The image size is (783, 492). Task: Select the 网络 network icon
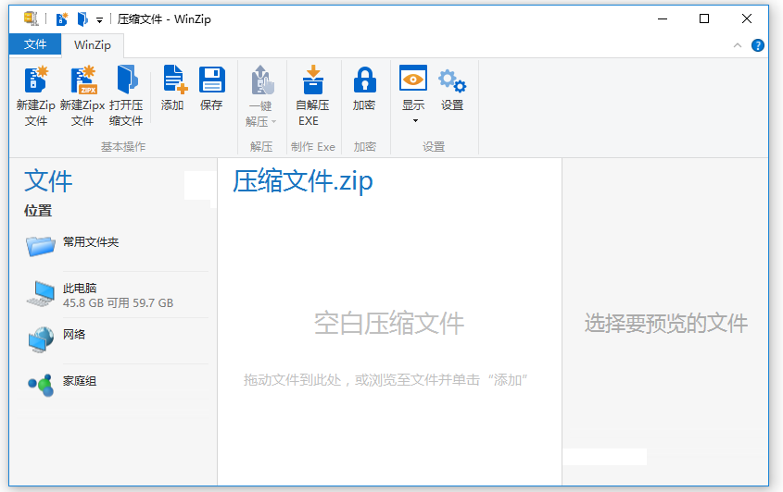[41, 339]
